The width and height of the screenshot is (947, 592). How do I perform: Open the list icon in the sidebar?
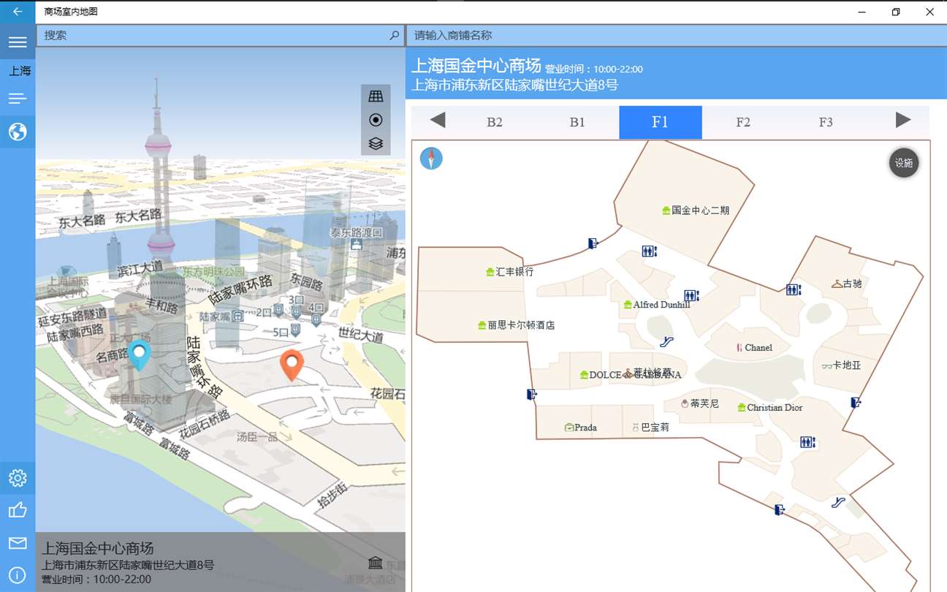[x=18, y=99]
